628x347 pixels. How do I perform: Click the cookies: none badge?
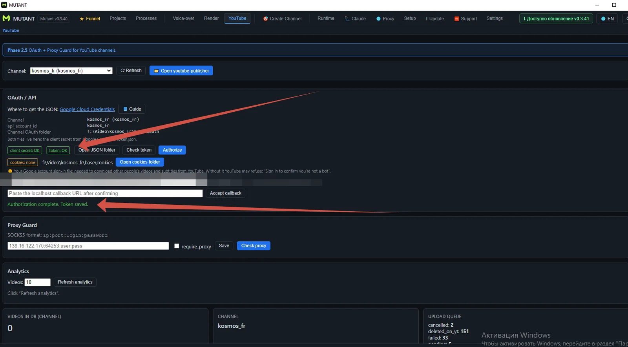(x=23, y=163)
